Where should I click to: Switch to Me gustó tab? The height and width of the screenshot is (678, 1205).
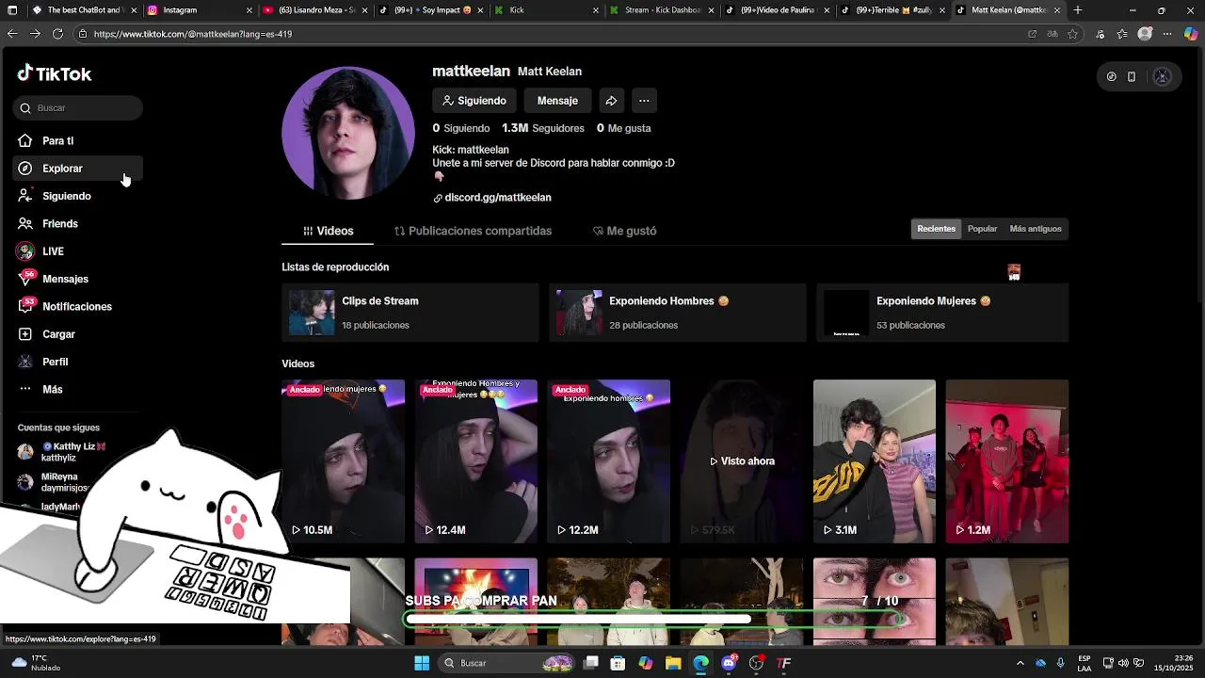tap(624, 231)
